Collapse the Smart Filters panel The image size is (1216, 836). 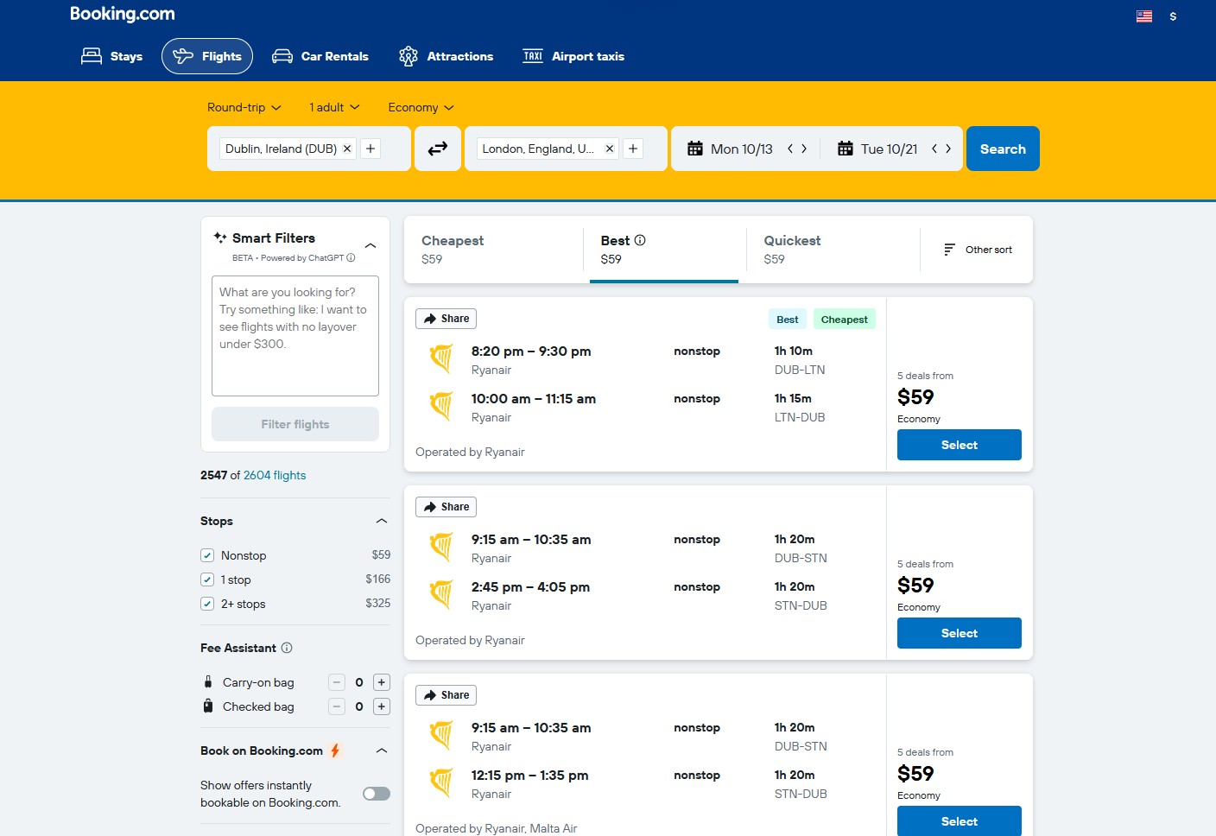click(x=370, y=246)
